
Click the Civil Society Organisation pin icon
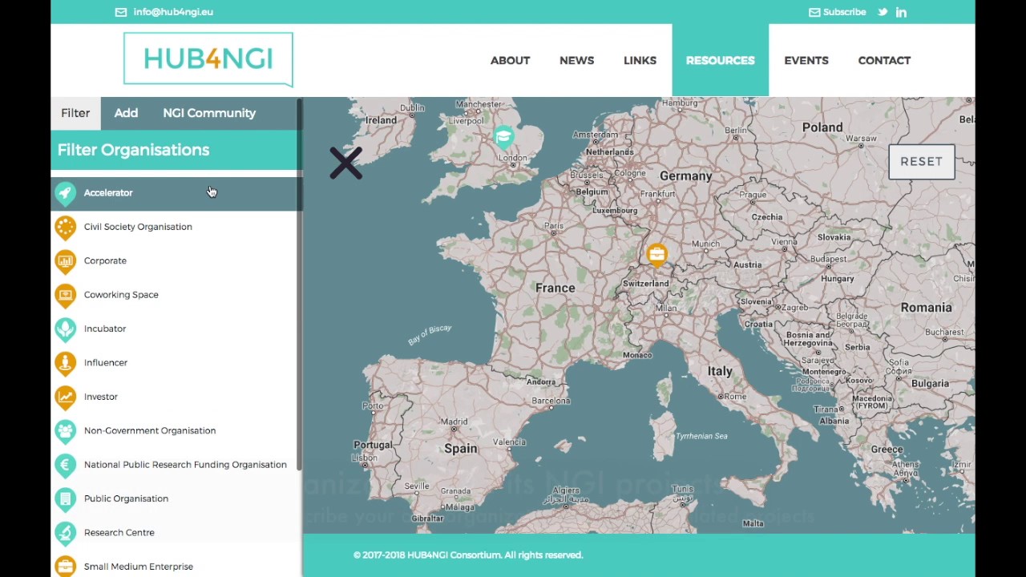[65, 228]
